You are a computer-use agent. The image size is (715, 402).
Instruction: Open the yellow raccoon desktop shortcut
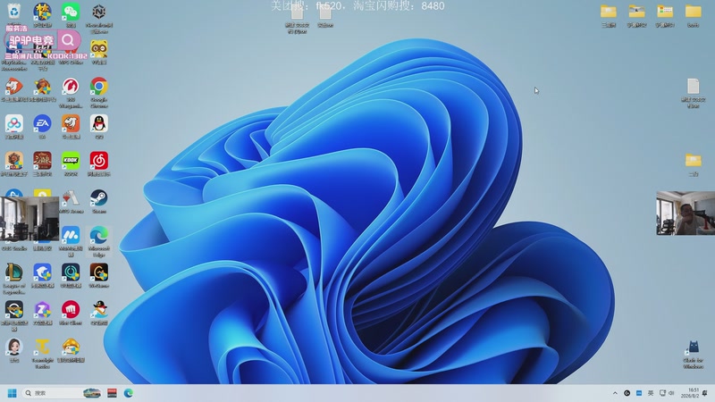click(x=99, y=48)
